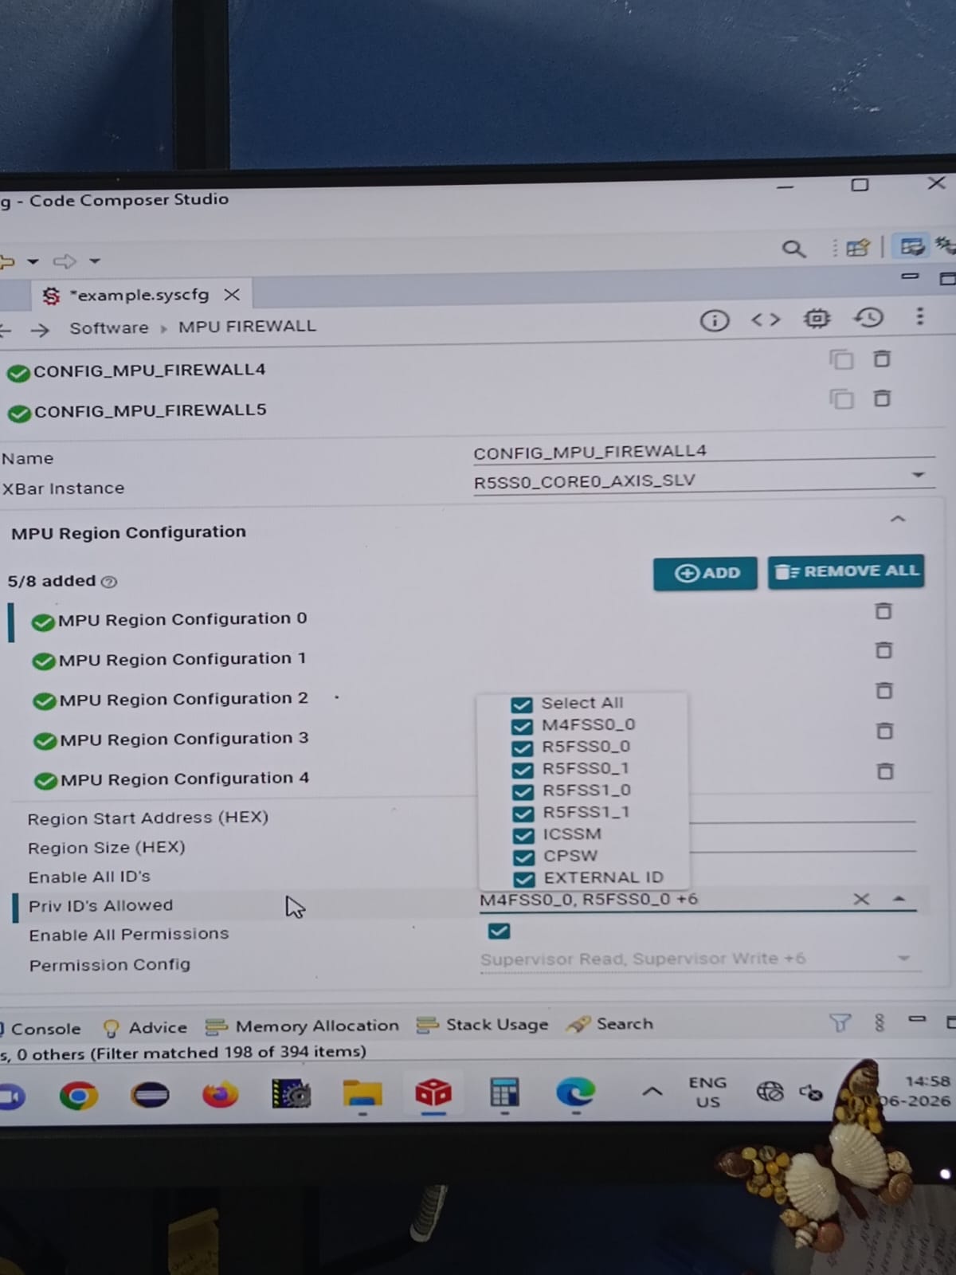Click the REMOVE ALL button

click(x=846, y=571)
